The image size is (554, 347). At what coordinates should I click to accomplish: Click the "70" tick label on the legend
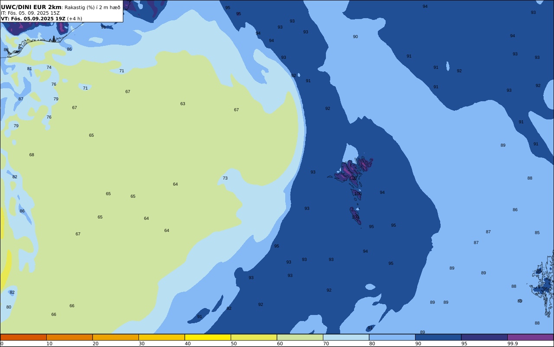(x=326, y=344)
